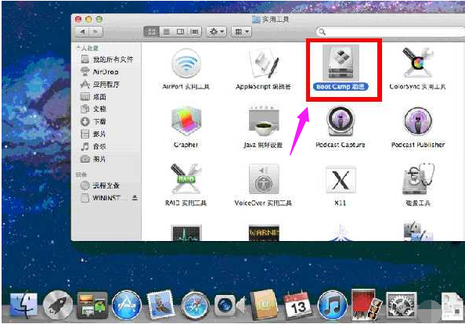This screenshot has height=324, width=465.
Task: Select the Podcast Publisher app
Action: [417, 121]
